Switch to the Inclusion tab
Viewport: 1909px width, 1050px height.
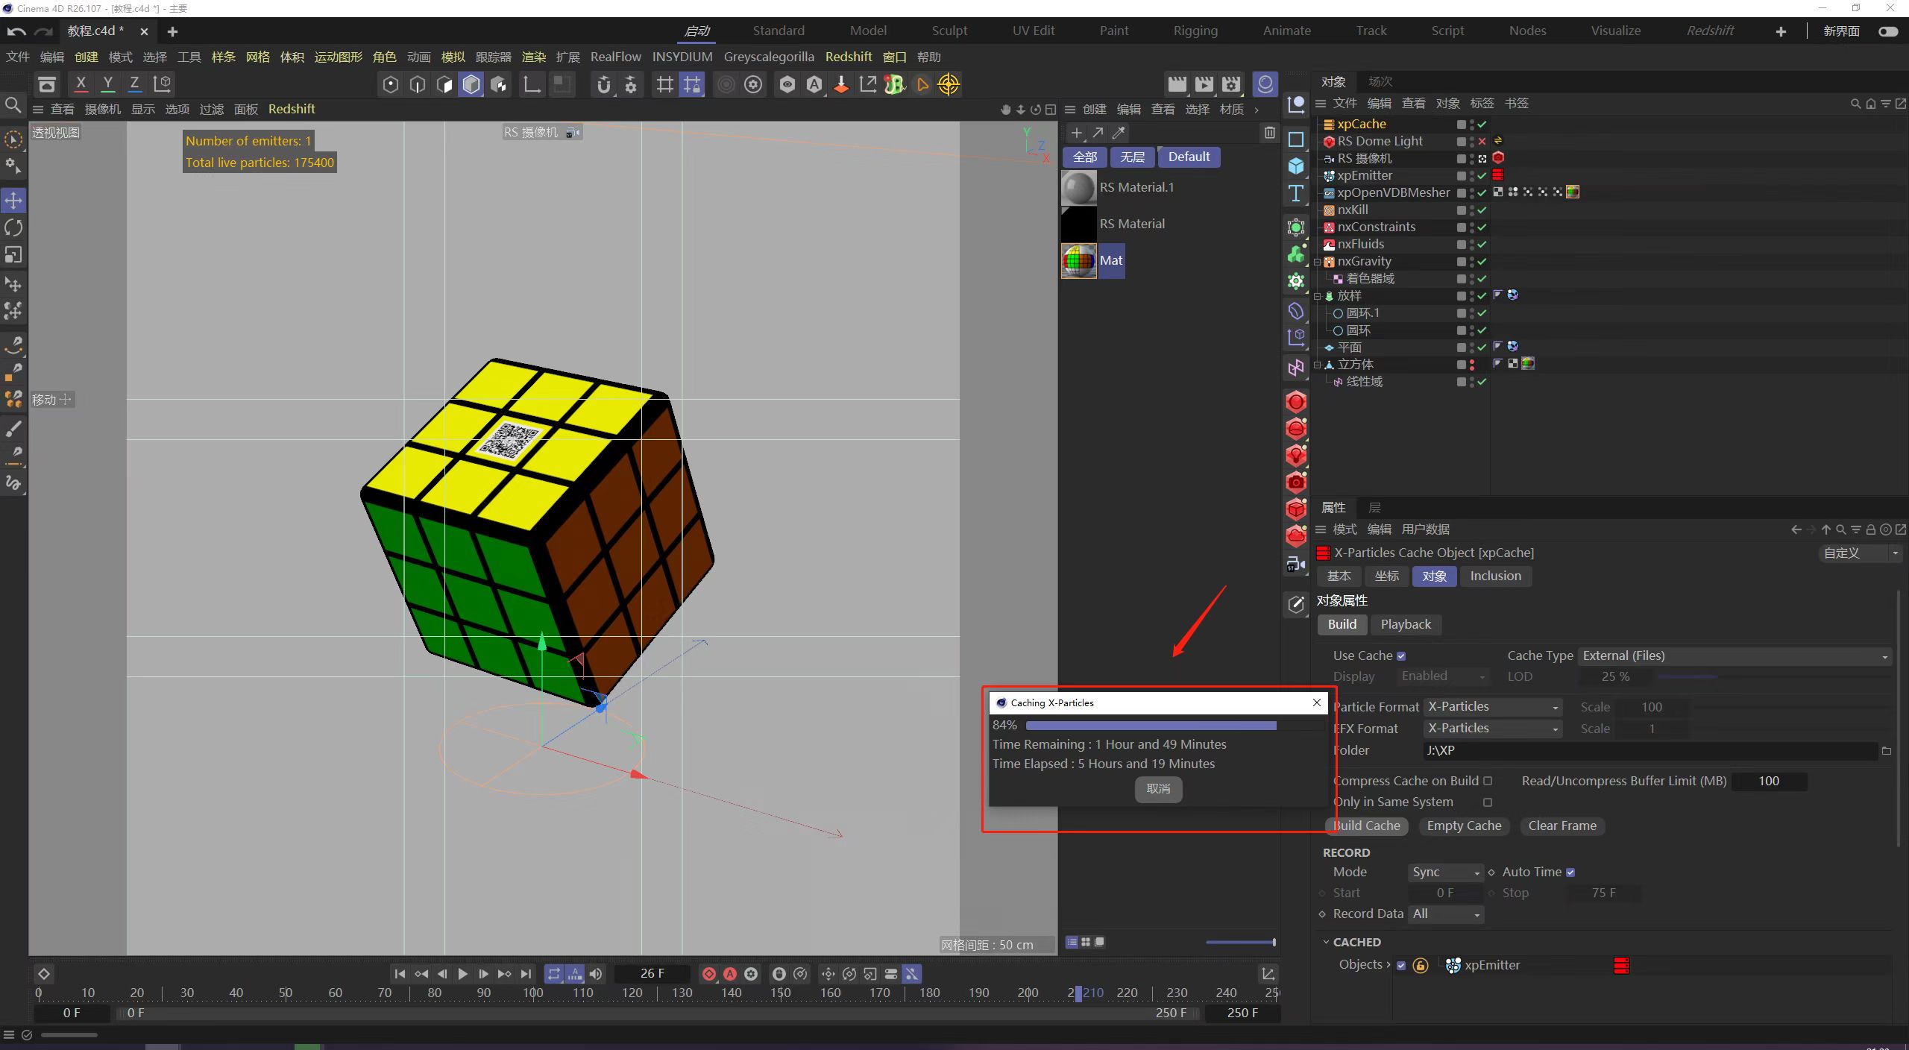(1495, 576)
